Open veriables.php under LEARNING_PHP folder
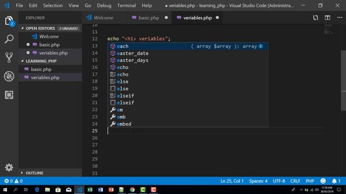 click(45, 78)
